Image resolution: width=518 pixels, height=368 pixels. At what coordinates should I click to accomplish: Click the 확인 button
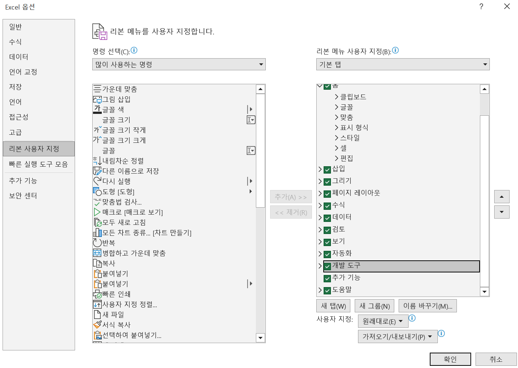coord(450,359)
